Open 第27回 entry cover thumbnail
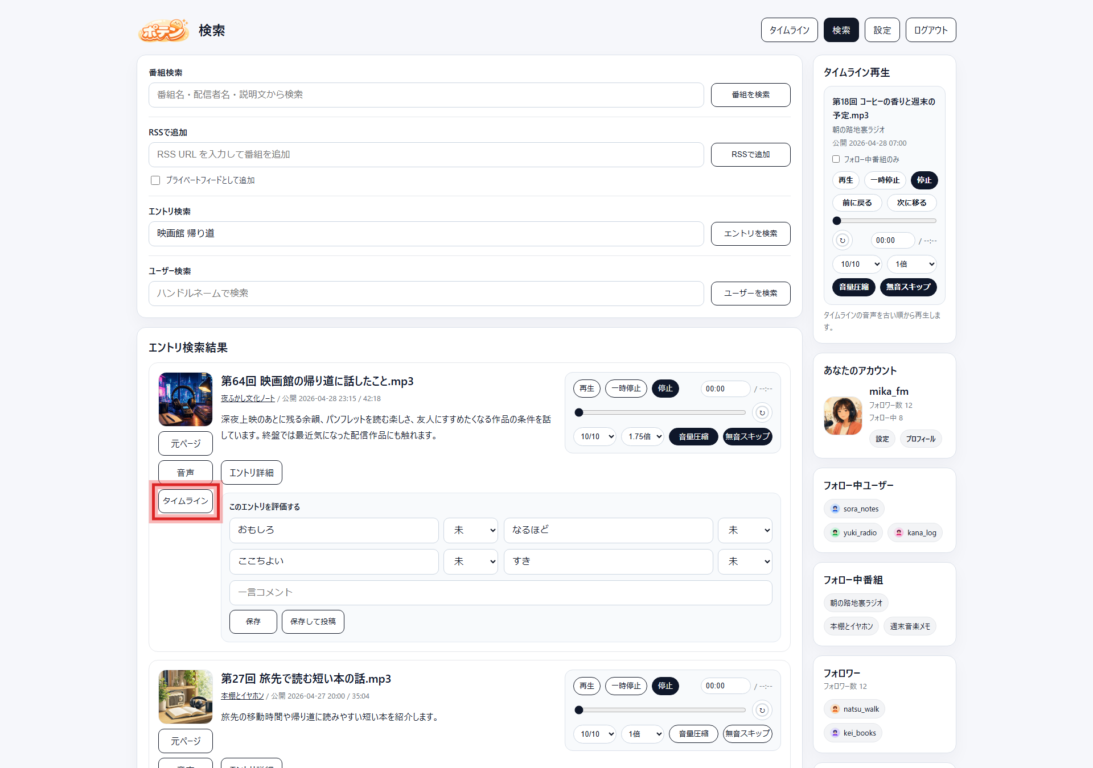Screen dimensions: 1093x768 tap(186, 697)
